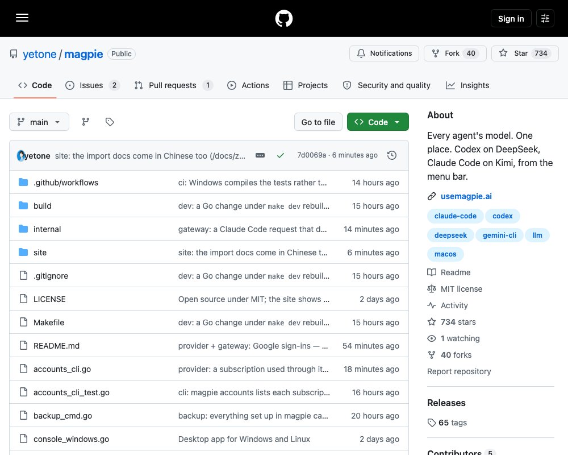568x455 pixels.
Task: Open the yetone owner profile link
Action: pos(40,54)
